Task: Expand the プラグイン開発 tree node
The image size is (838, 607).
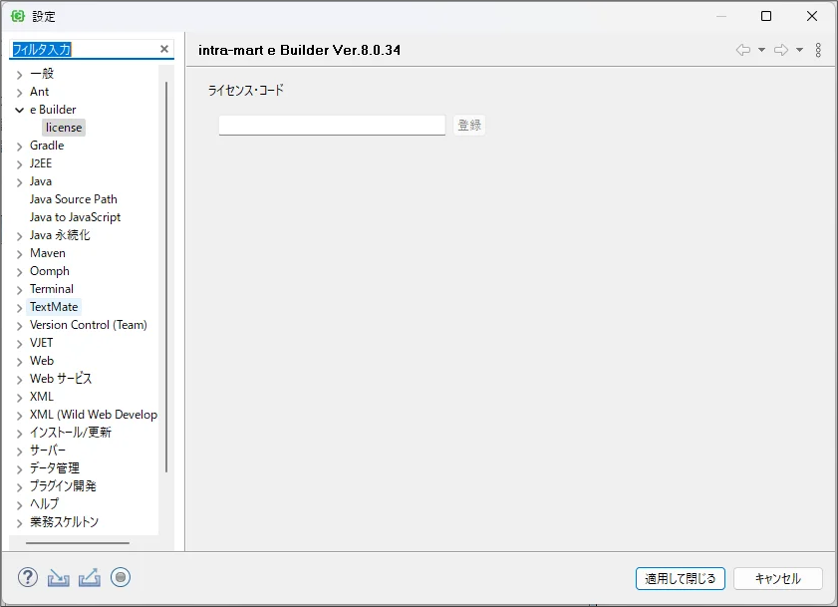Action: pyautogui.click(x=19, y=487)
